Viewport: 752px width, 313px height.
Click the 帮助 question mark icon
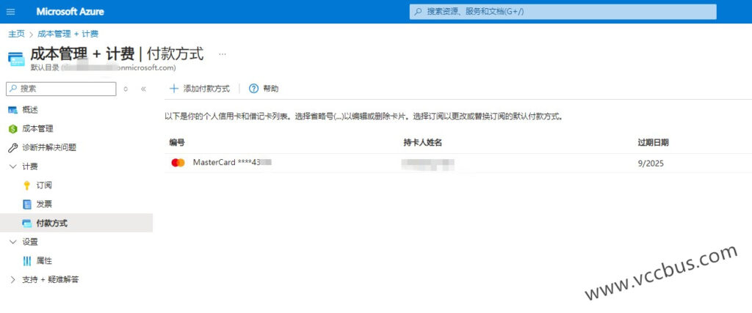(254, 89)
